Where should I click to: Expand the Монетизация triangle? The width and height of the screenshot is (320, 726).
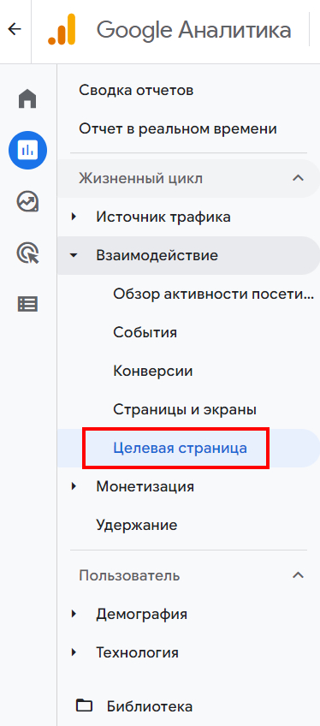[74, 486]
